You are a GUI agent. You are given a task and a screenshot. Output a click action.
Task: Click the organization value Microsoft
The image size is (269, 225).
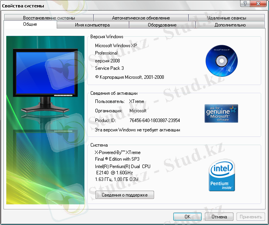[138, 111]
